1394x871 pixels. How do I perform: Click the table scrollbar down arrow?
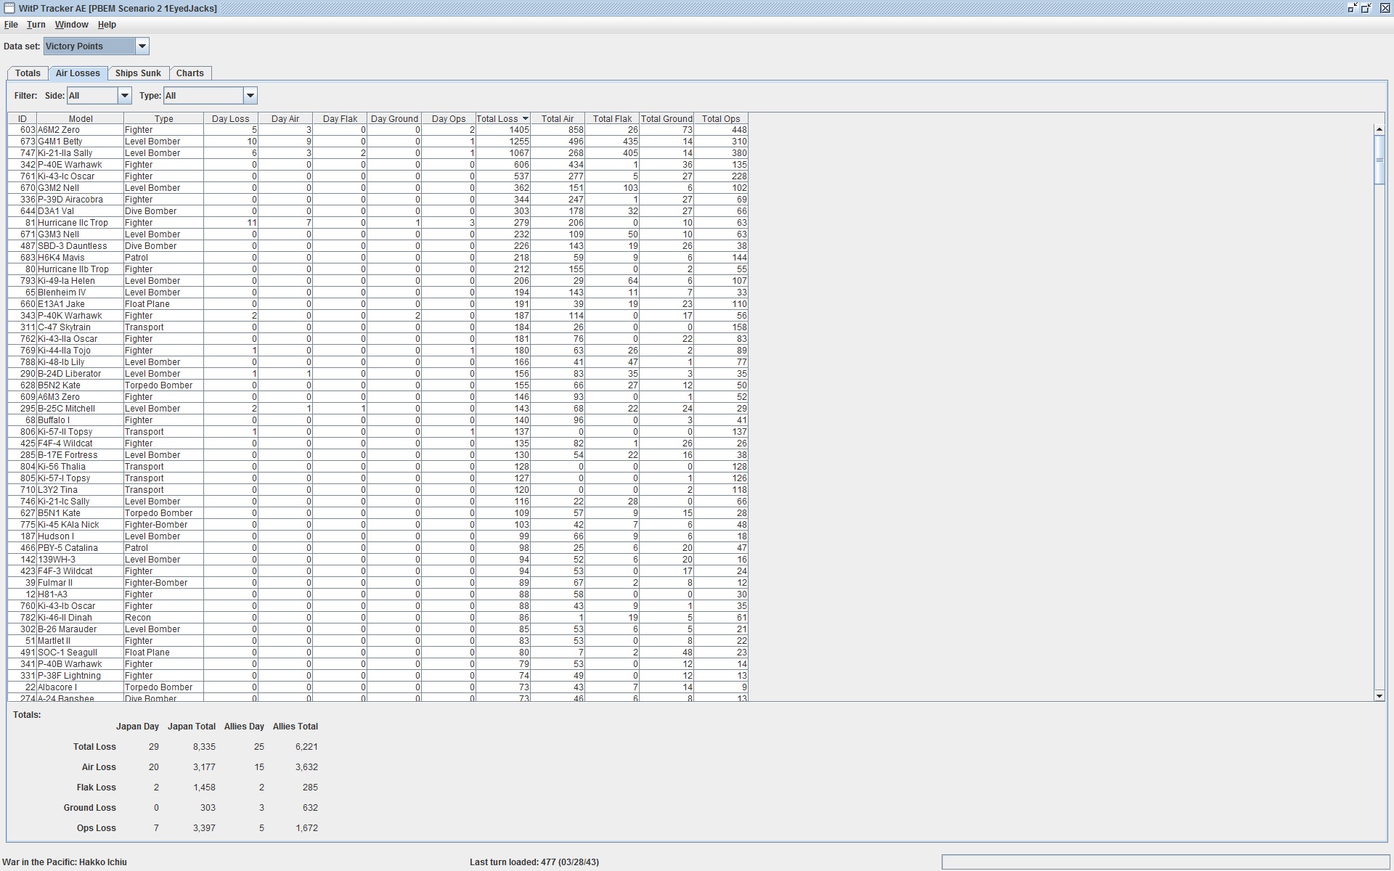click(x=1379, y=696)
